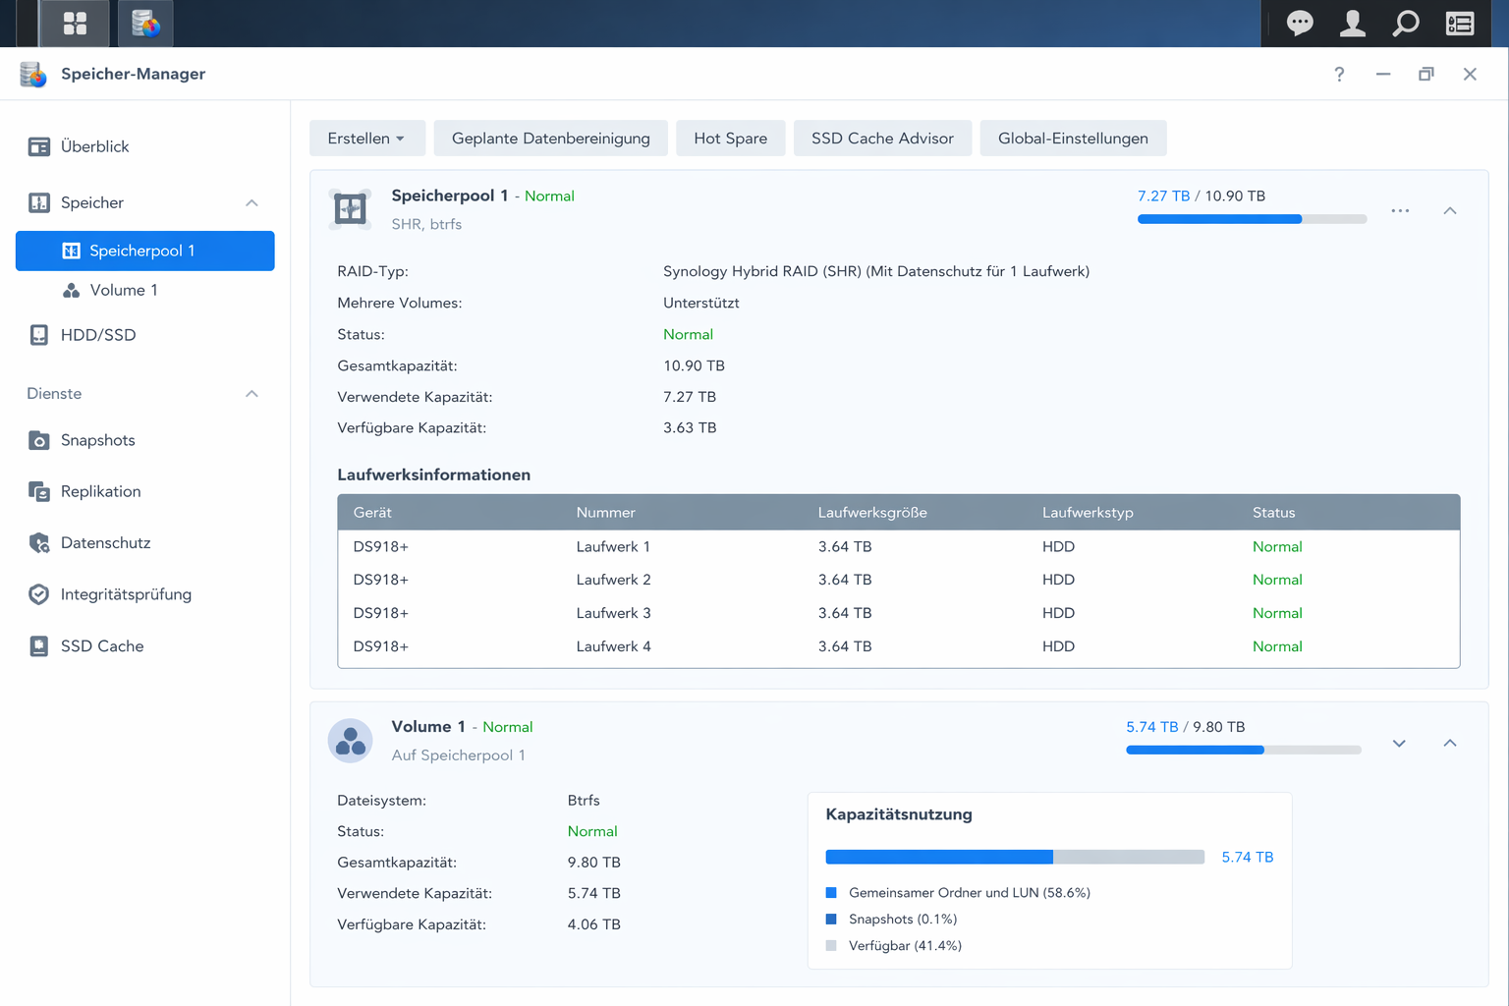Expand the Volume 1 down-arrow options
The width and height of the screenshot is (1509, 1006).
pos(1399,744)
